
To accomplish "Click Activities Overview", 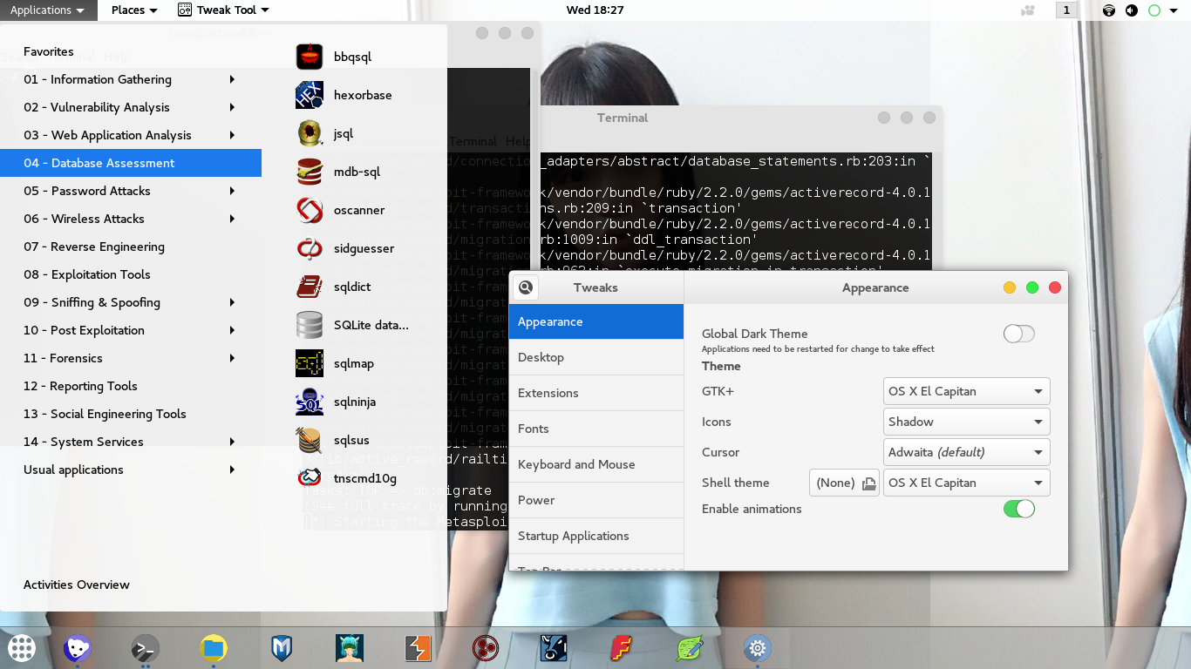I will (x=77, y=585).
